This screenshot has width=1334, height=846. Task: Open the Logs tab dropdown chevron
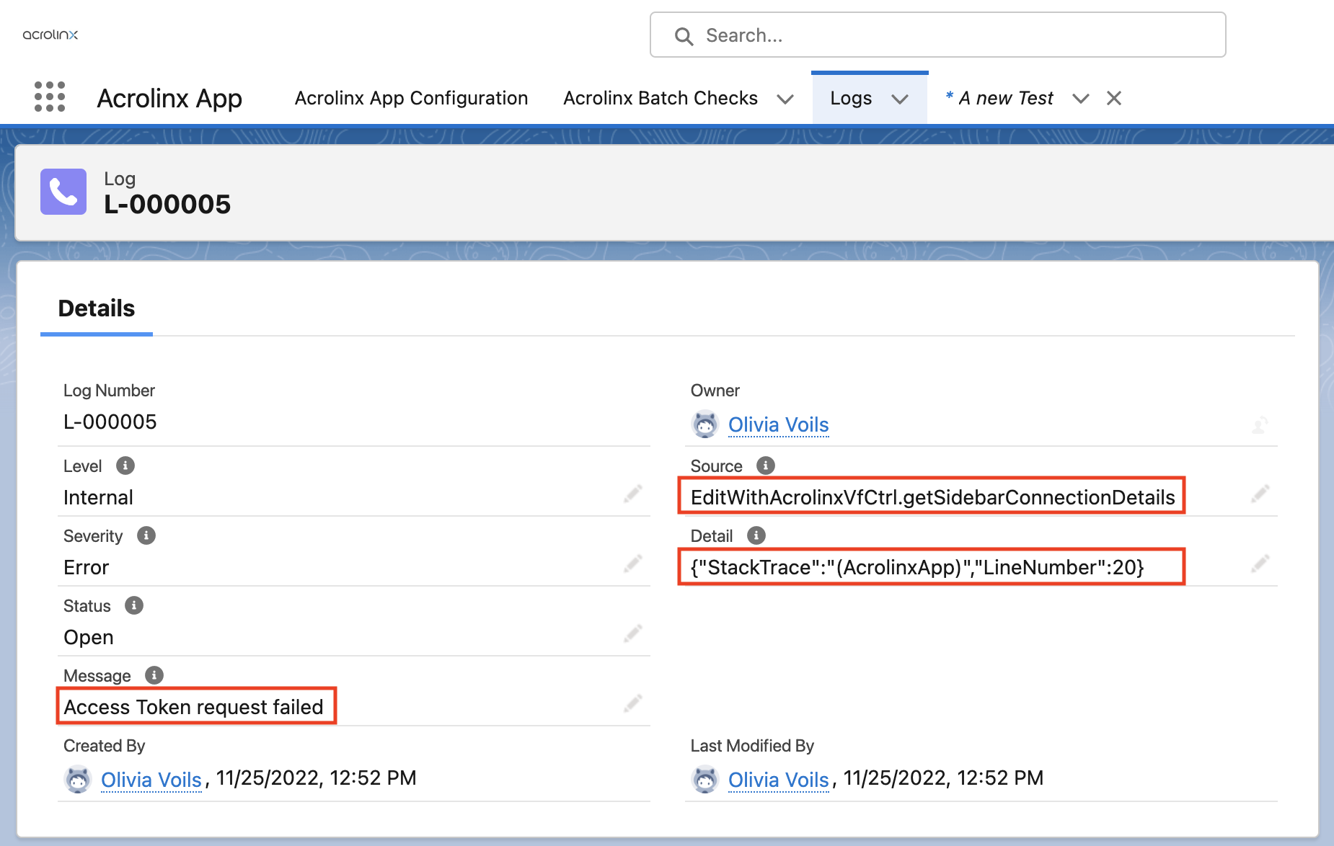point(900,99)
